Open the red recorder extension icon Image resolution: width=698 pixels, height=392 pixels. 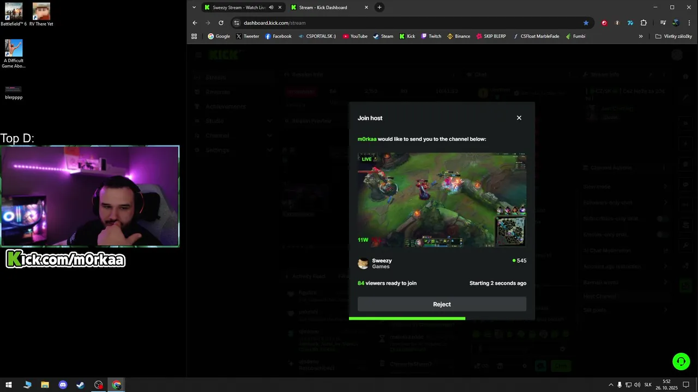[x=604, y=23]
